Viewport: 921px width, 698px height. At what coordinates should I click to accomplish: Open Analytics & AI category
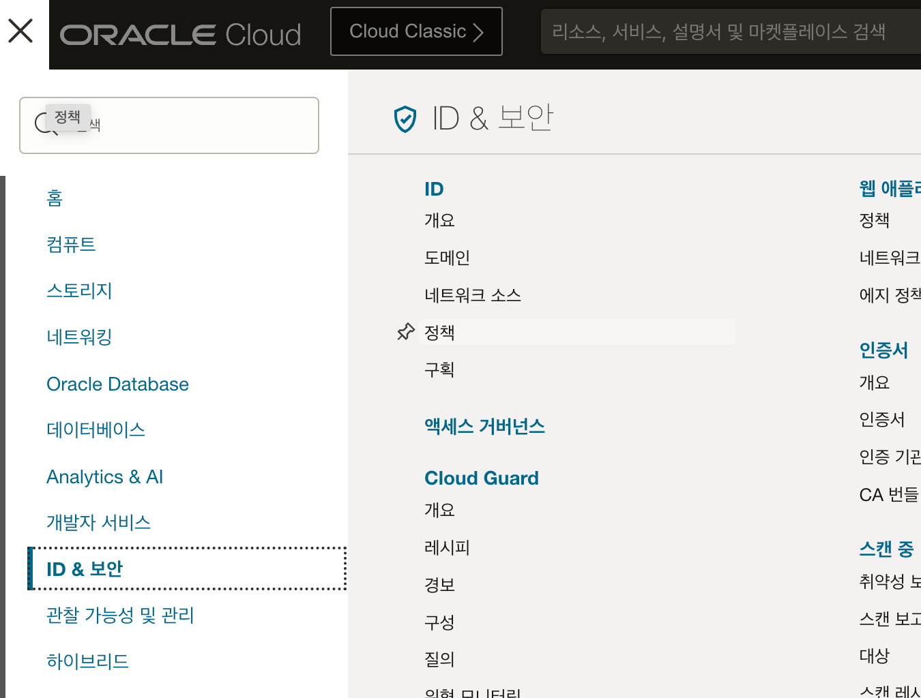click(104, 477)
